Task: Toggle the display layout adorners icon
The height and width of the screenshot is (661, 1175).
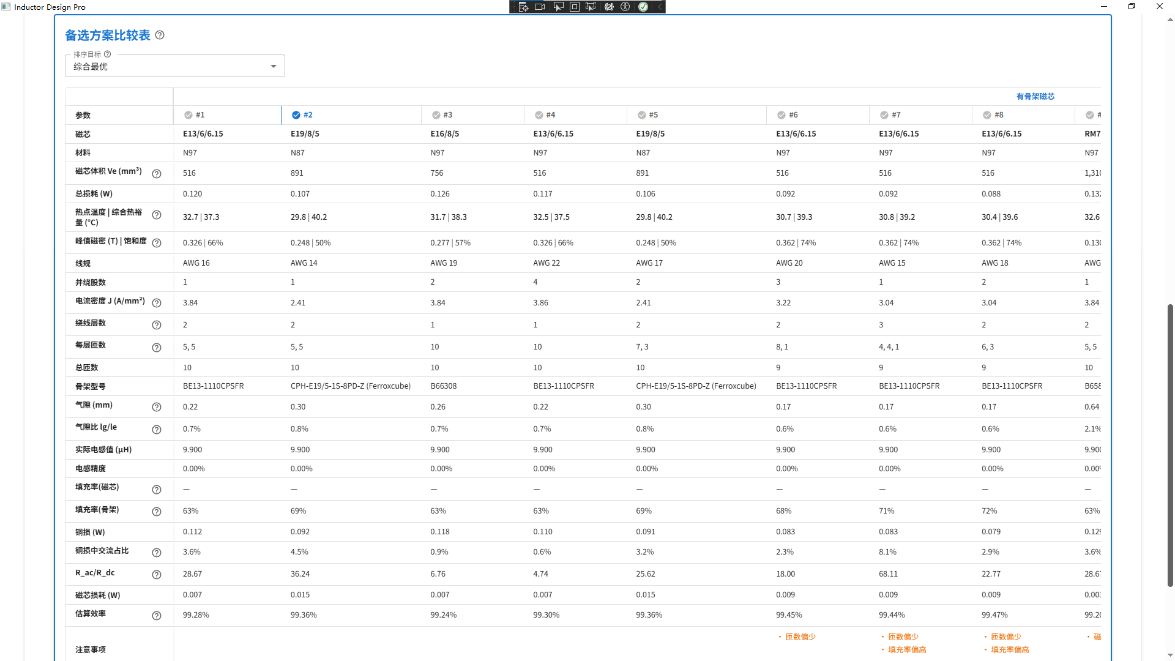Action: click(575, 7)
